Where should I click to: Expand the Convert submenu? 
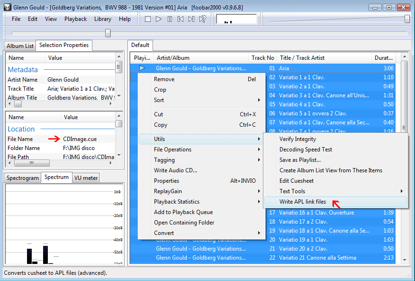point(202,233)
